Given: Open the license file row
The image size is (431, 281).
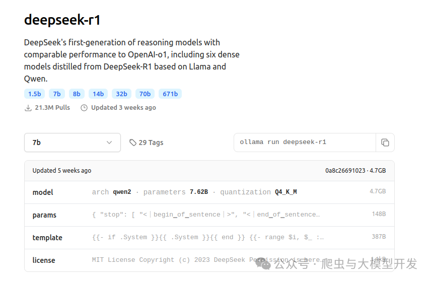Looking at the screenshot, I should coord(209,260).
